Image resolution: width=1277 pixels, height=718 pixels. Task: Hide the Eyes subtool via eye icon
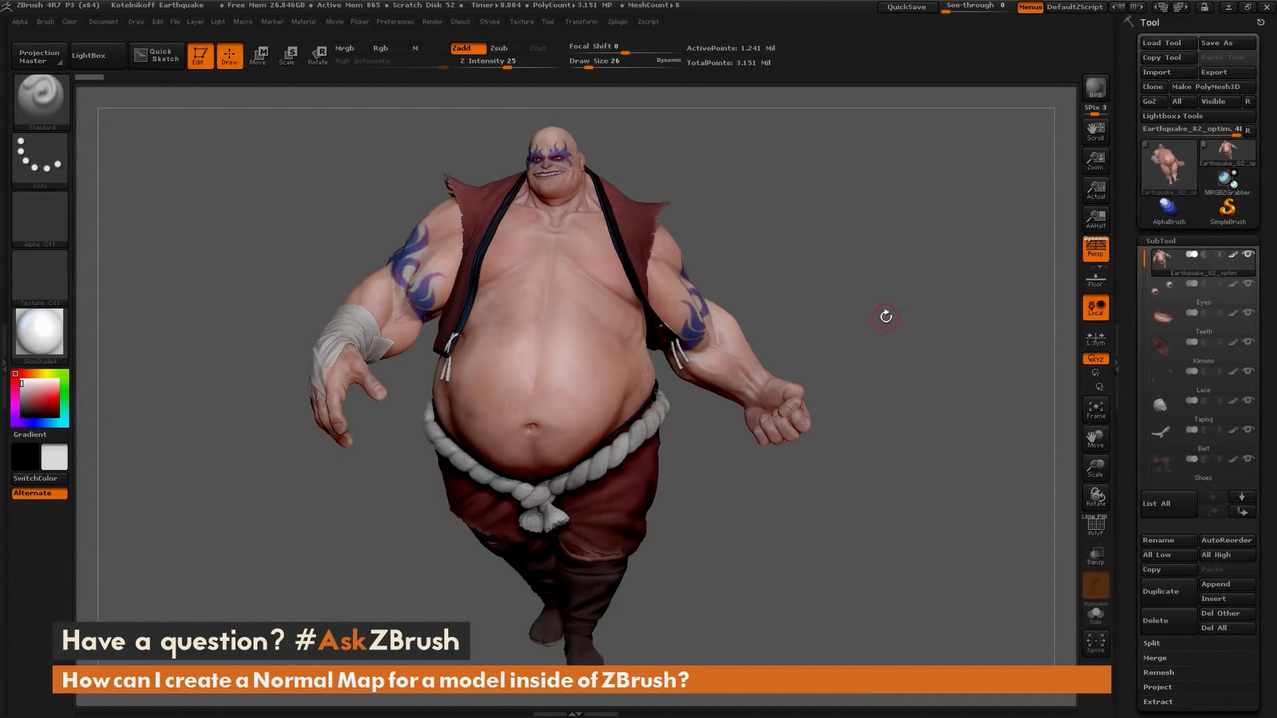point(1248,283)
